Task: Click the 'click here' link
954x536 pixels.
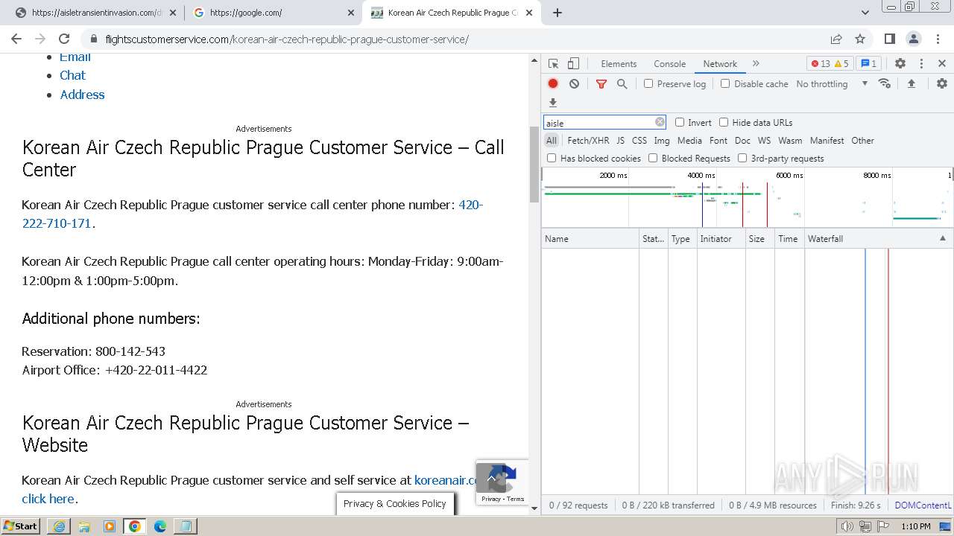Action: [48, 499]
